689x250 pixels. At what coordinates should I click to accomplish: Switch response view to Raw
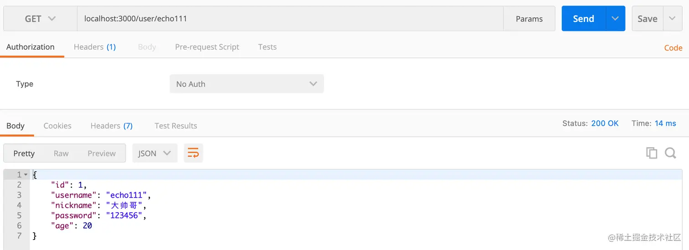[61, 153]
